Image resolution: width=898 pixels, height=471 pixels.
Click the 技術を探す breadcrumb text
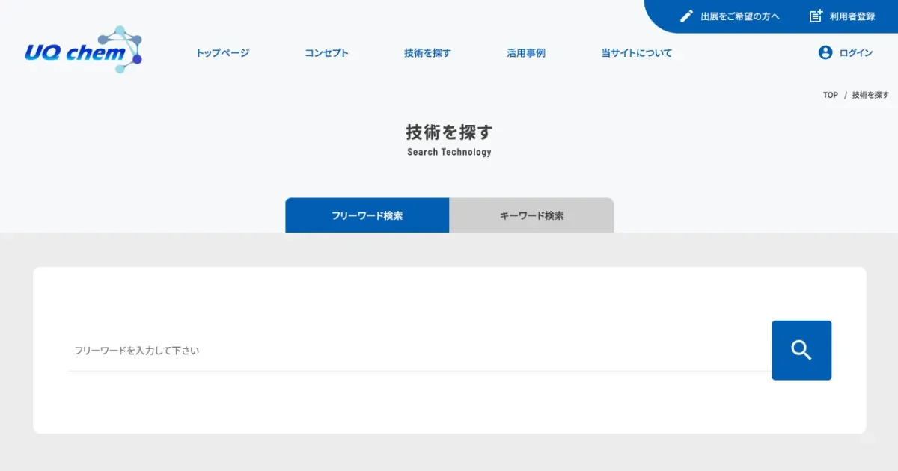tap(870, 95)
